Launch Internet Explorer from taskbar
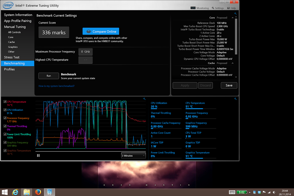 [16, 192]
